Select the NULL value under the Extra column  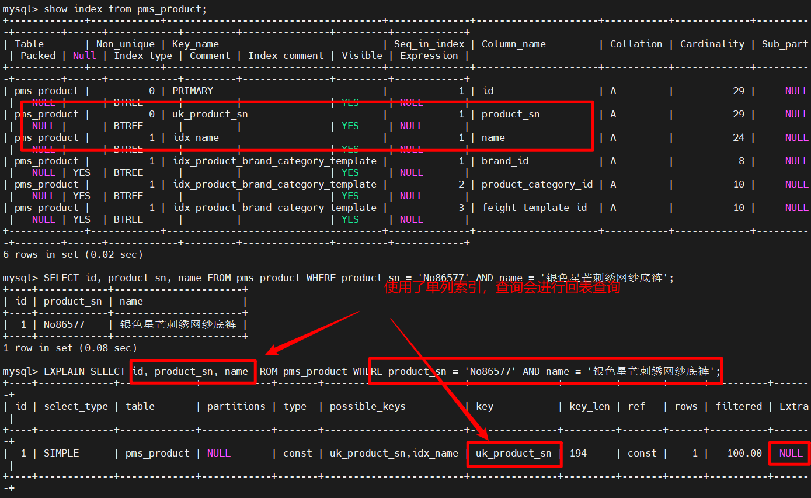tap(791, 454)
